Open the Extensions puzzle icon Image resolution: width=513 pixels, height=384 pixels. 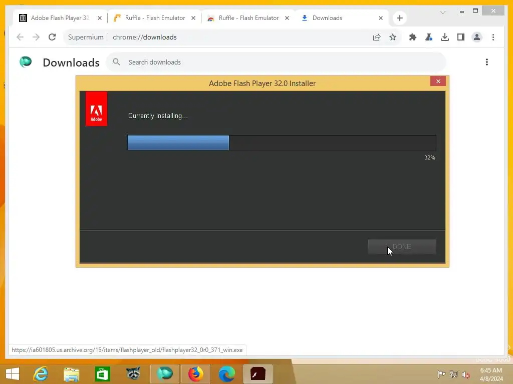click(413, 37)
